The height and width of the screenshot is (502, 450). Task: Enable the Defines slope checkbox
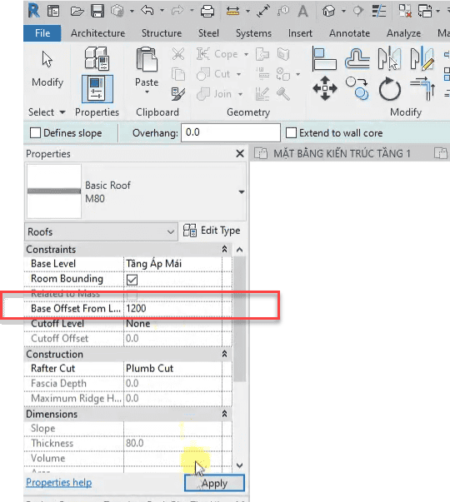click(35, 133)
